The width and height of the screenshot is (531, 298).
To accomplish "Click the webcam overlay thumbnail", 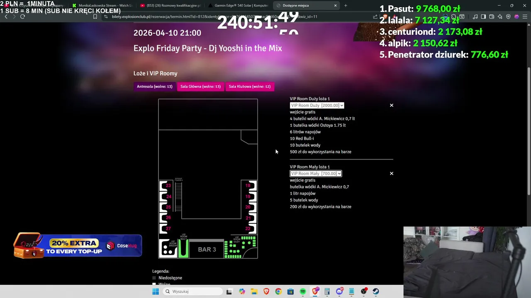I will point(467,262).
